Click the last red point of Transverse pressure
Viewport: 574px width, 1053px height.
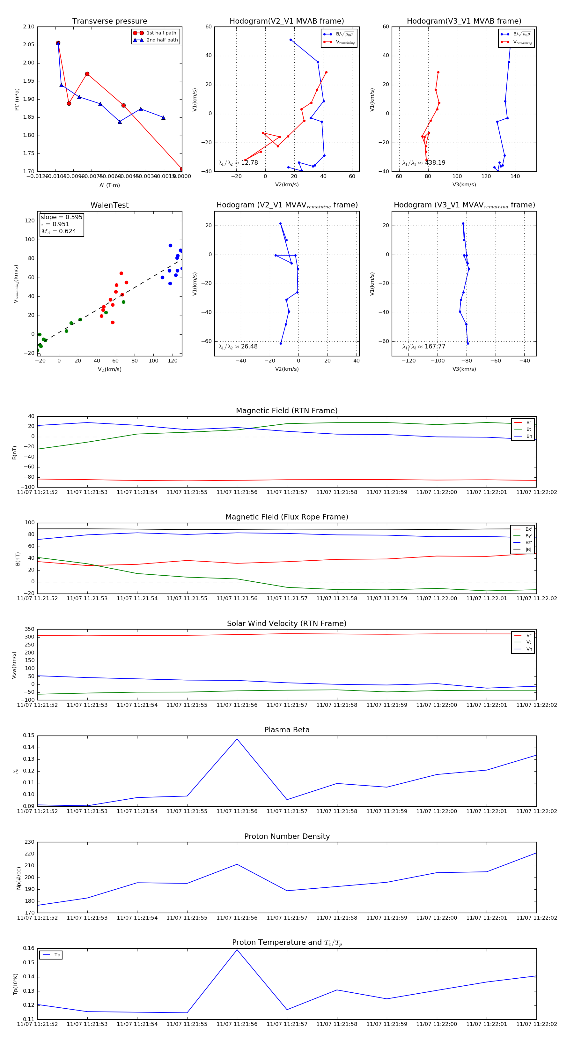(x=182, y=169)
